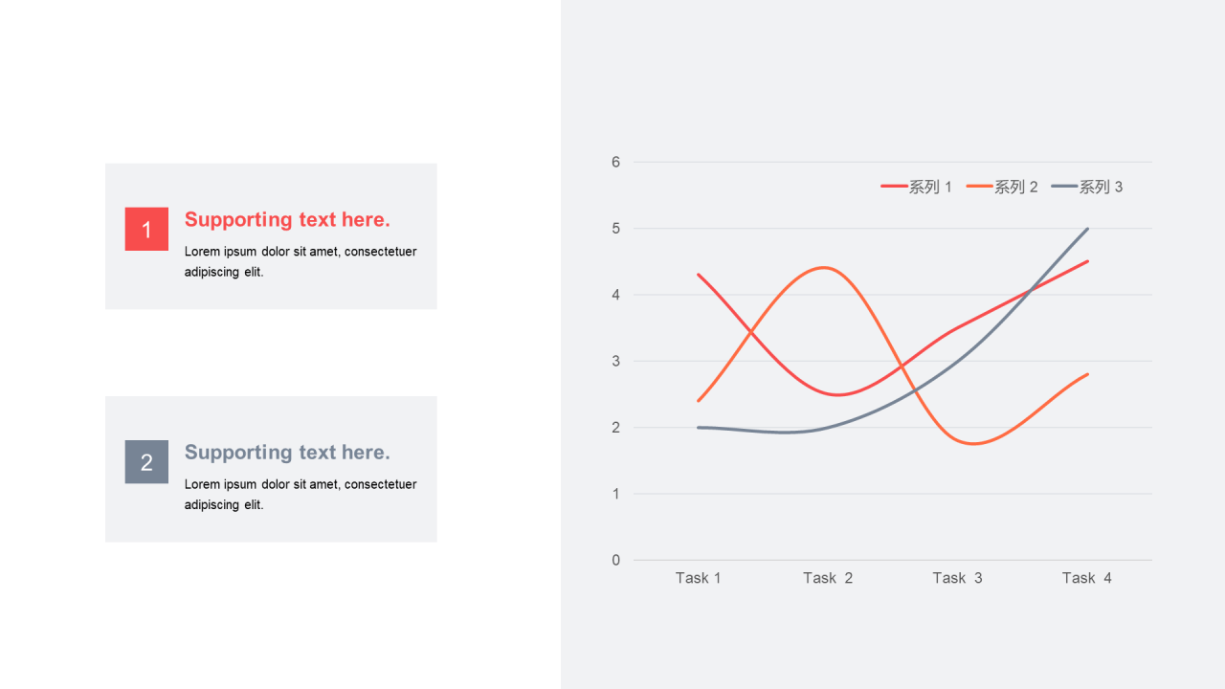1225x689 pixels.
Task: Select the Task 3 axis label
Action: point(957,578)
